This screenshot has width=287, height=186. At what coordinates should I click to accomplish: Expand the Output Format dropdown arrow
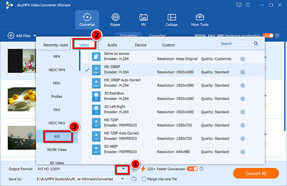point(123,169)
